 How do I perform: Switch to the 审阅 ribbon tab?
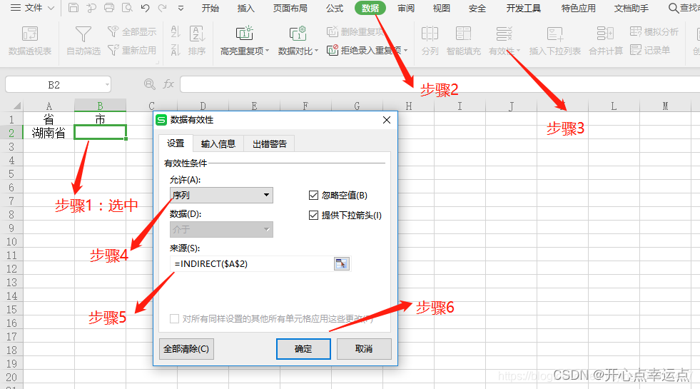click(406, 8)
